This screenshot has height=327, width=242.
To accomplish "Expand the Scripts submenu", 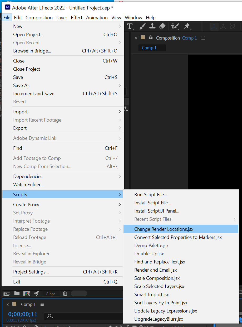I will point(63,195).
